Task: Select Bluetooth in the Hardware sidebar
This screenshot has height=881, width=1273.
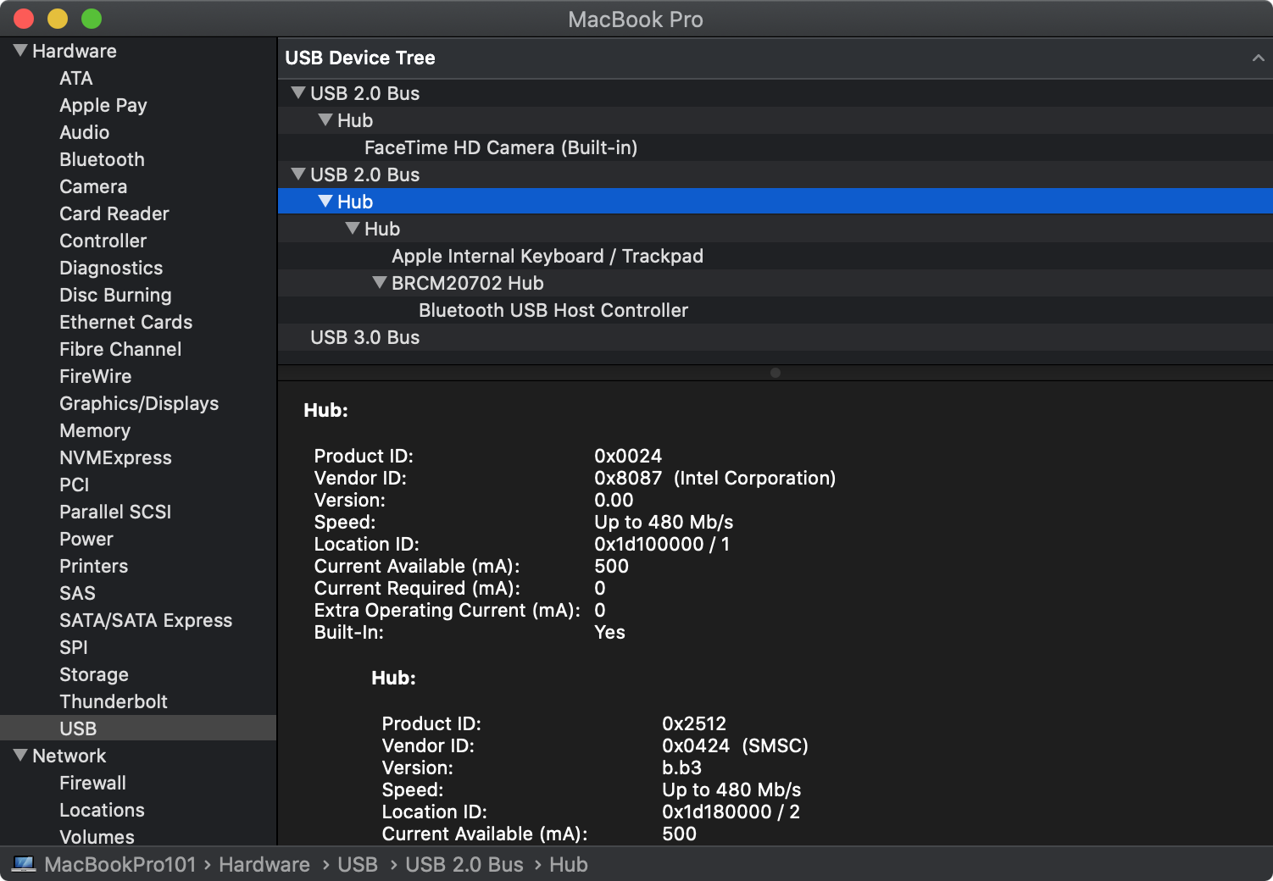Action: 102,159
